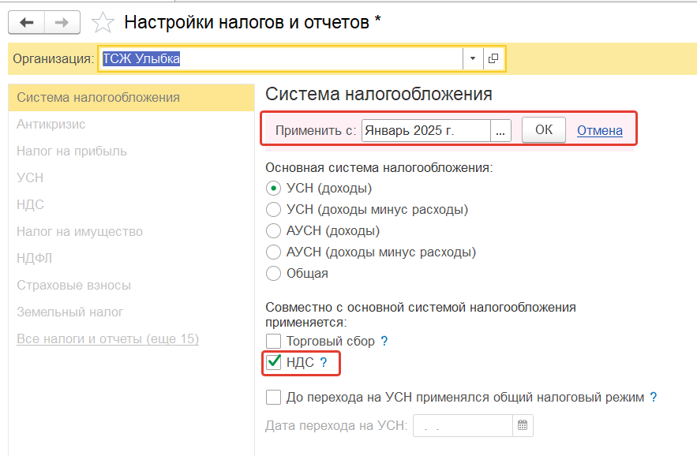Click help question mark next to НДС
697x456 pixels.
coord(324,363)
